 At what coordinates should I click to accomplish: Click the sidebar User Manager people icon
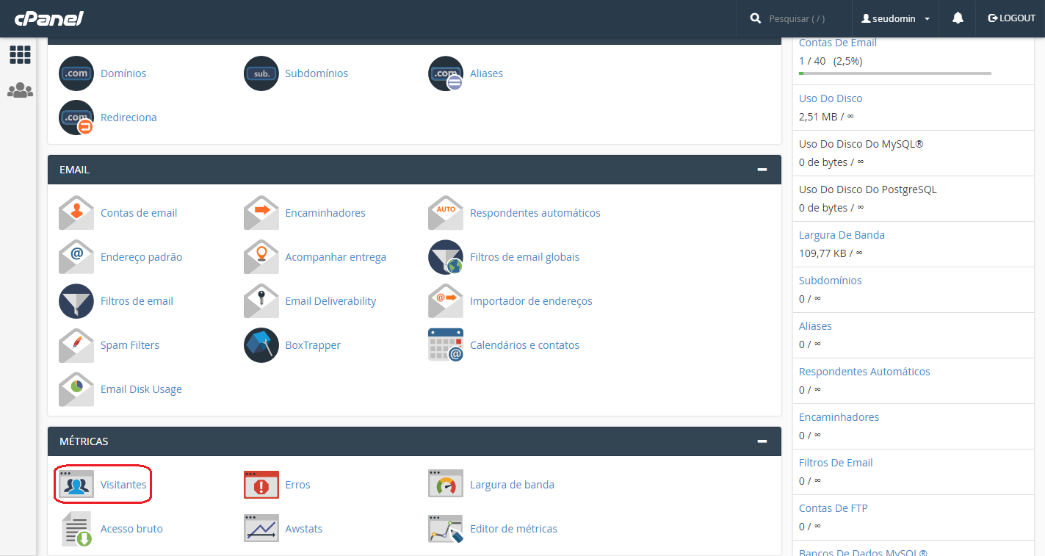tap(20, 90)
